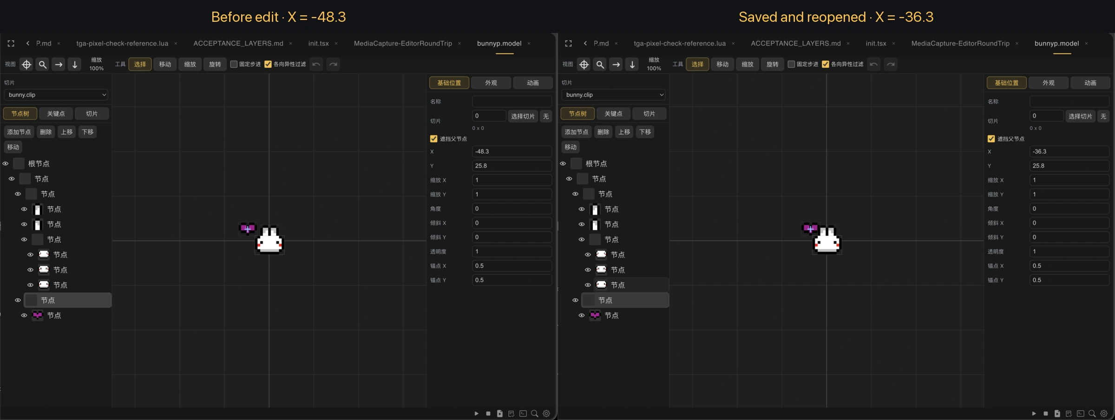Image resolution: width=1115 pixels, height=420 pixels.
Task: Hide 根节点 via its eye icon in the right window
Action: tap(563, 163)
